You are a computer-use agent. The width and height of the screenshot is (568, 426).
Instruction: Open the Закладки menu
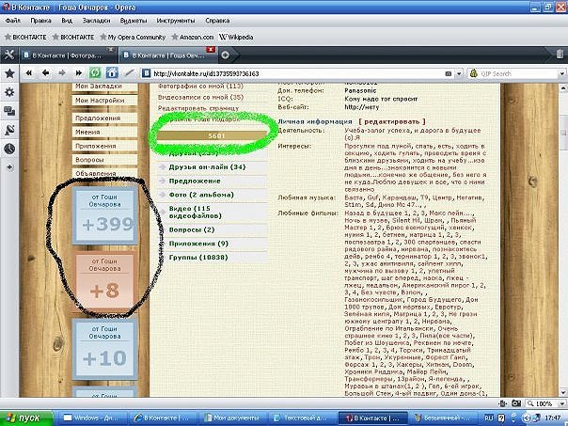pyautogui.click(x=96, y=21)
